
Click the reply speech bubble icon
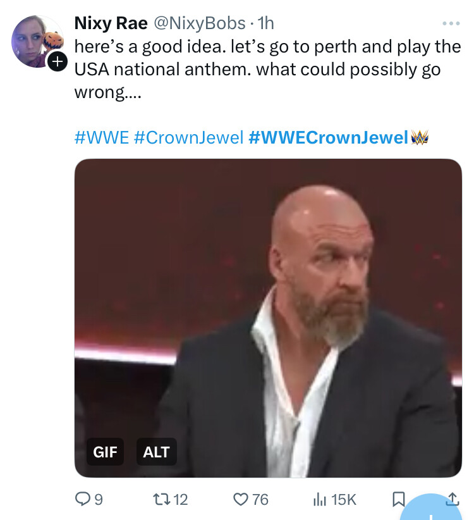tap(83, 499)
